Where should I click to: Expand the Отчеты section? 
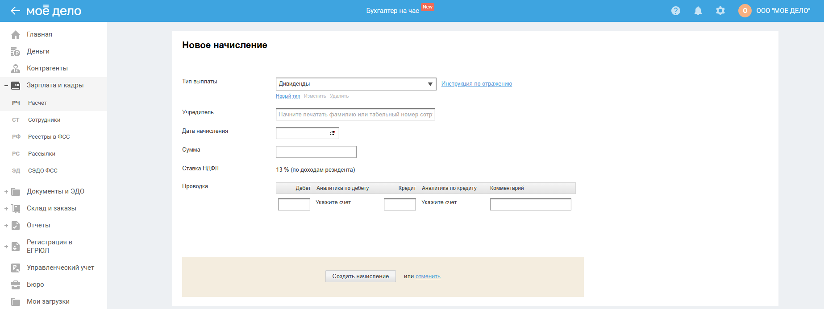click(x=6, y=226)
